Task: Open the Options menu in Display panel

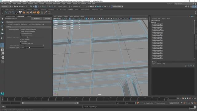Action: coord(159,64)
